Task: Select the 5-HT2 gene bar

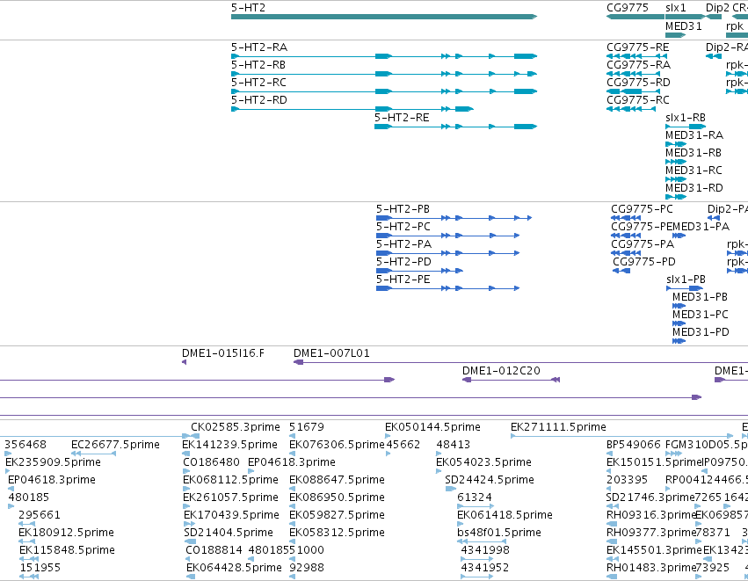Action: [x=384, y=17]
